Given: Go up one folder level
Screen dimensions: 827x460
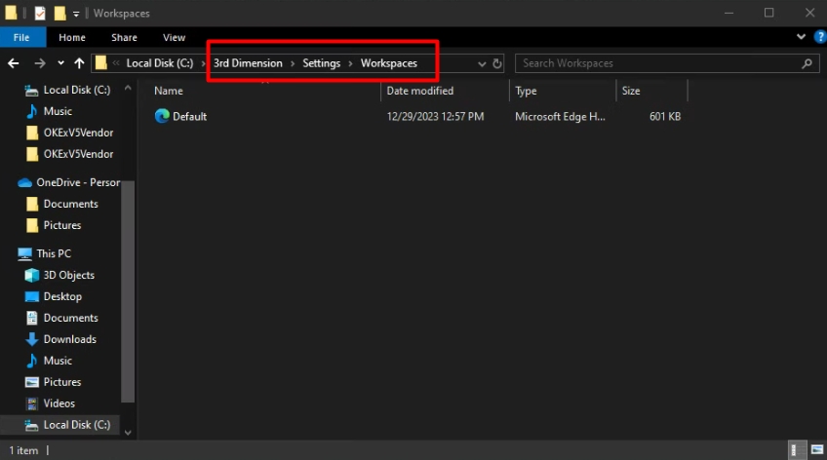Looking at the screenshot, I should point(79,63).
